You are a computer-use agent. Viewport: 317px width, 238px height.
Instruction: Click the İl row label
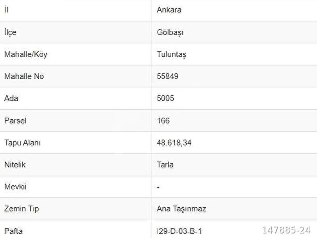point(6,9)
